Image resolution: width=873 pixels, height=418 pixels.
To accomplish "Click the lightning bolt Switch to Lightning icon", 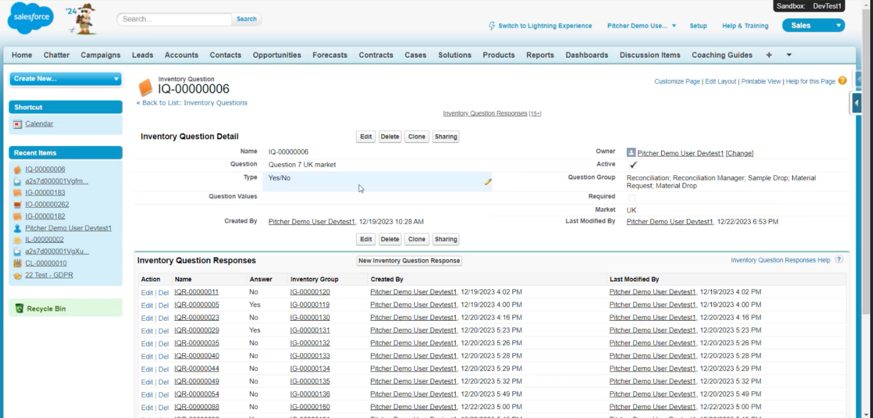I will pos(491,26).
